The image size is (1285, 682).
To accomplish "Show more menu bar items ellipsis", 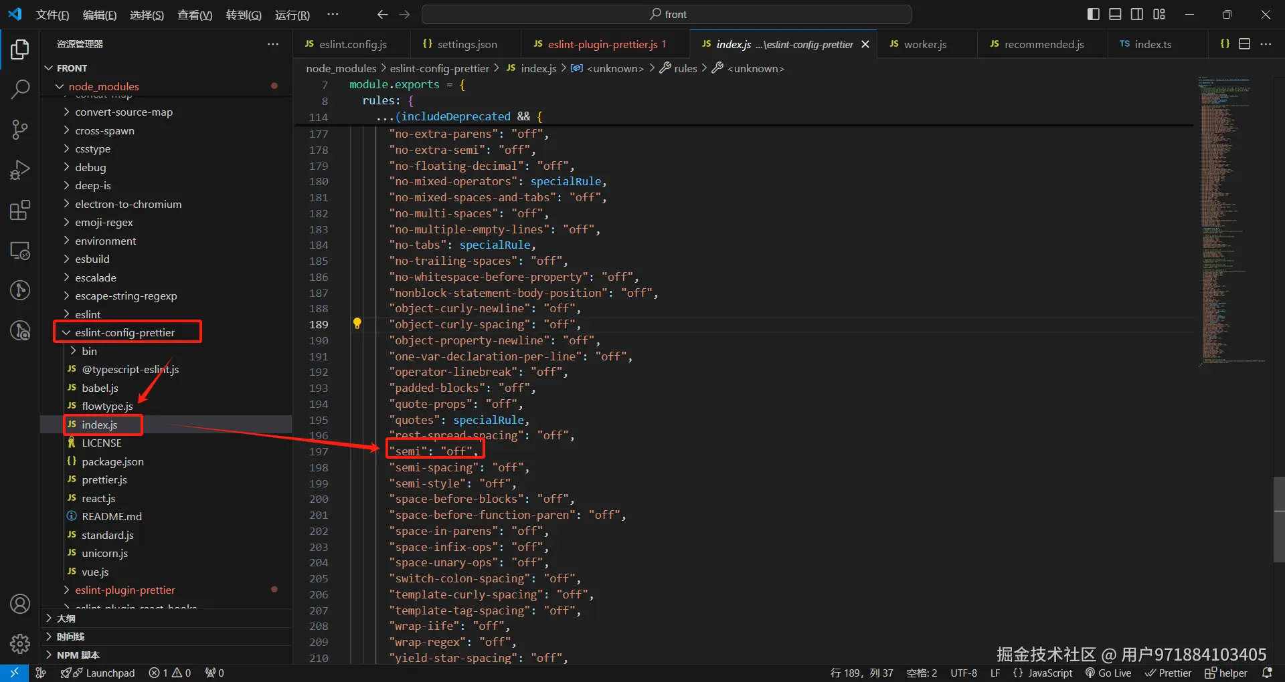I will pyautogui.click(x=333, y=14).
